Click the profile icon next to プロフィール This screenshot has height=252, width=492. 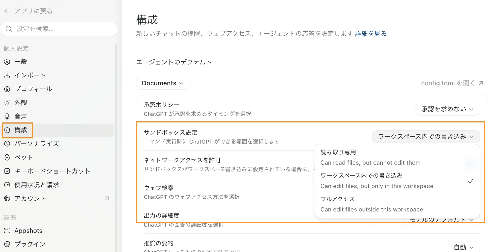pos(7,89)
